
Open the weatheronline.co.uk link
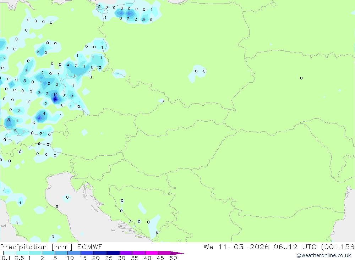(323, 255)
